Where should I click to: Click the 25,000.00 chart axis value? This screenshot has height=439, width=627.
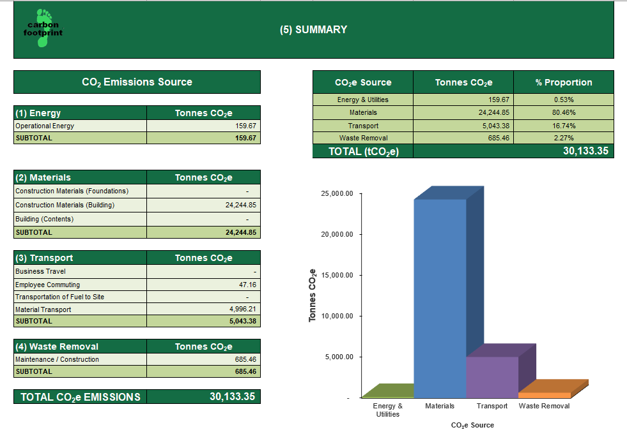pyautogui.click(x=337, y=193)
